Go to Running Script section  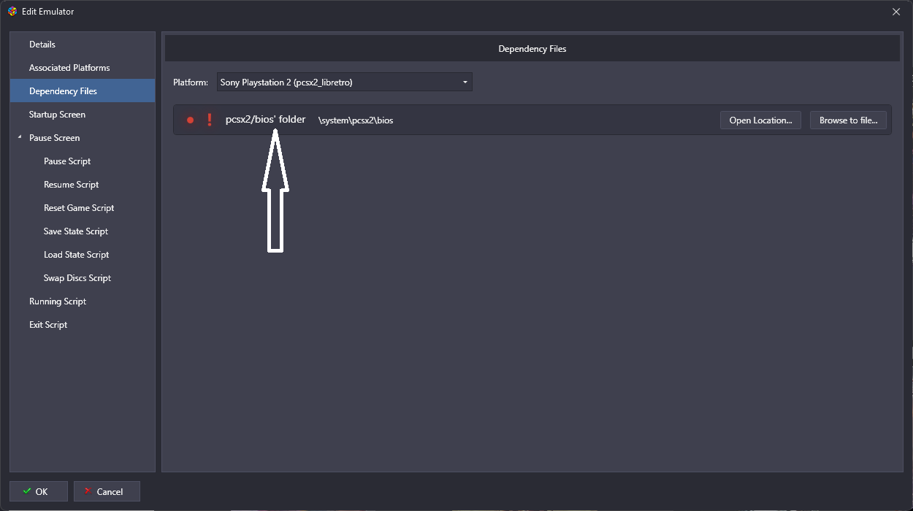click(x=83, y=301)
